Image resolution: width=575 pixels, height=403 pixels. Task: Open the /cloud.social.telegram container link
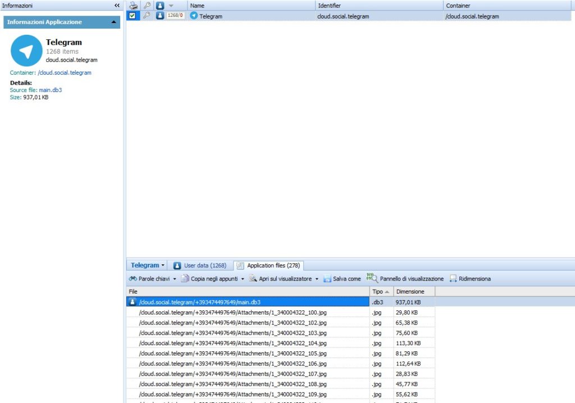[x=65, y=72]
